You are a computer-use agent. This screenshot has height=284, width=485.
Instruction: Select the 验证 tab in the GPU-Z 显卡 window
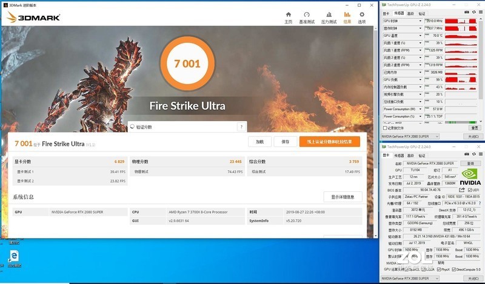[421, 155]
